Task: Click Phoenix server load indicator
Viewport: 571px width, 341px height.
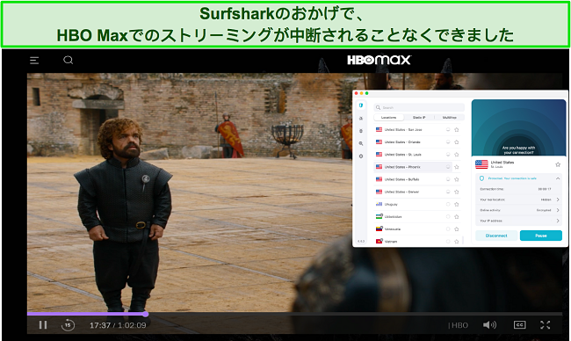Action: 448,167
